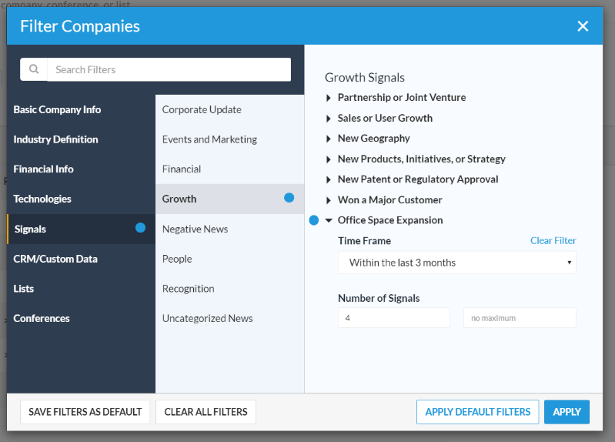The image size is (615, 442).
Task: Collapse Office Space Expansion section
Action: pos(329,220)
